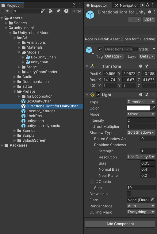
Task: Click the Search by Import Log Type icon
Action: 66,11
